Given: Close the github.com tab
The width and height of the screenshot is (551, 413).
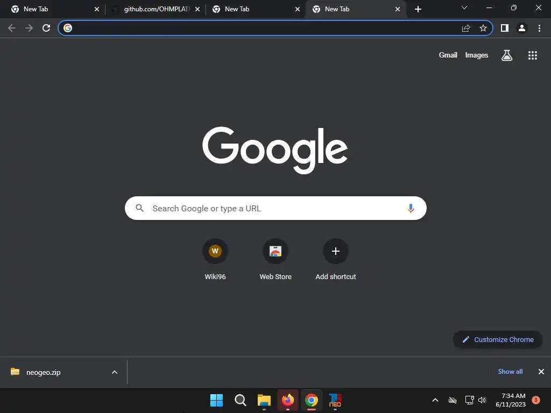Looking at the screenshot, I should tap(197, 9).
